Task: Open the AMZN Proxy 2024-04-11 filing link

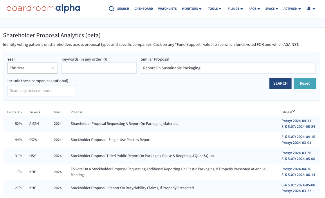Action: point(296,121)
